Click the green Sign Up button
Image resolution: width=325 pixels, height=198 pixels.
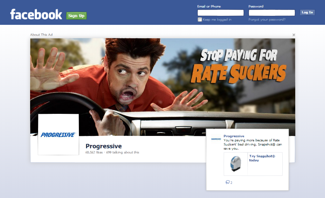click(76, 16)
